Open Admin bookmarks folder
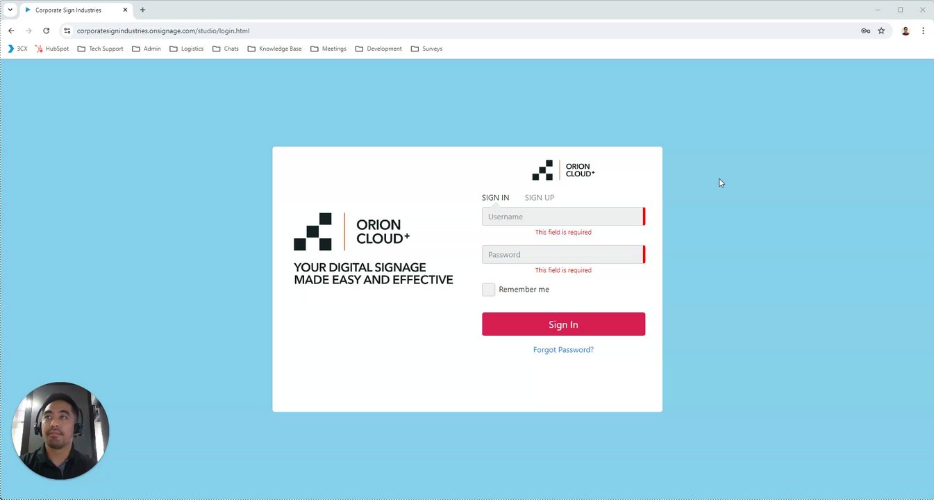Screen dimensions: 934x500 click(146, 49)
